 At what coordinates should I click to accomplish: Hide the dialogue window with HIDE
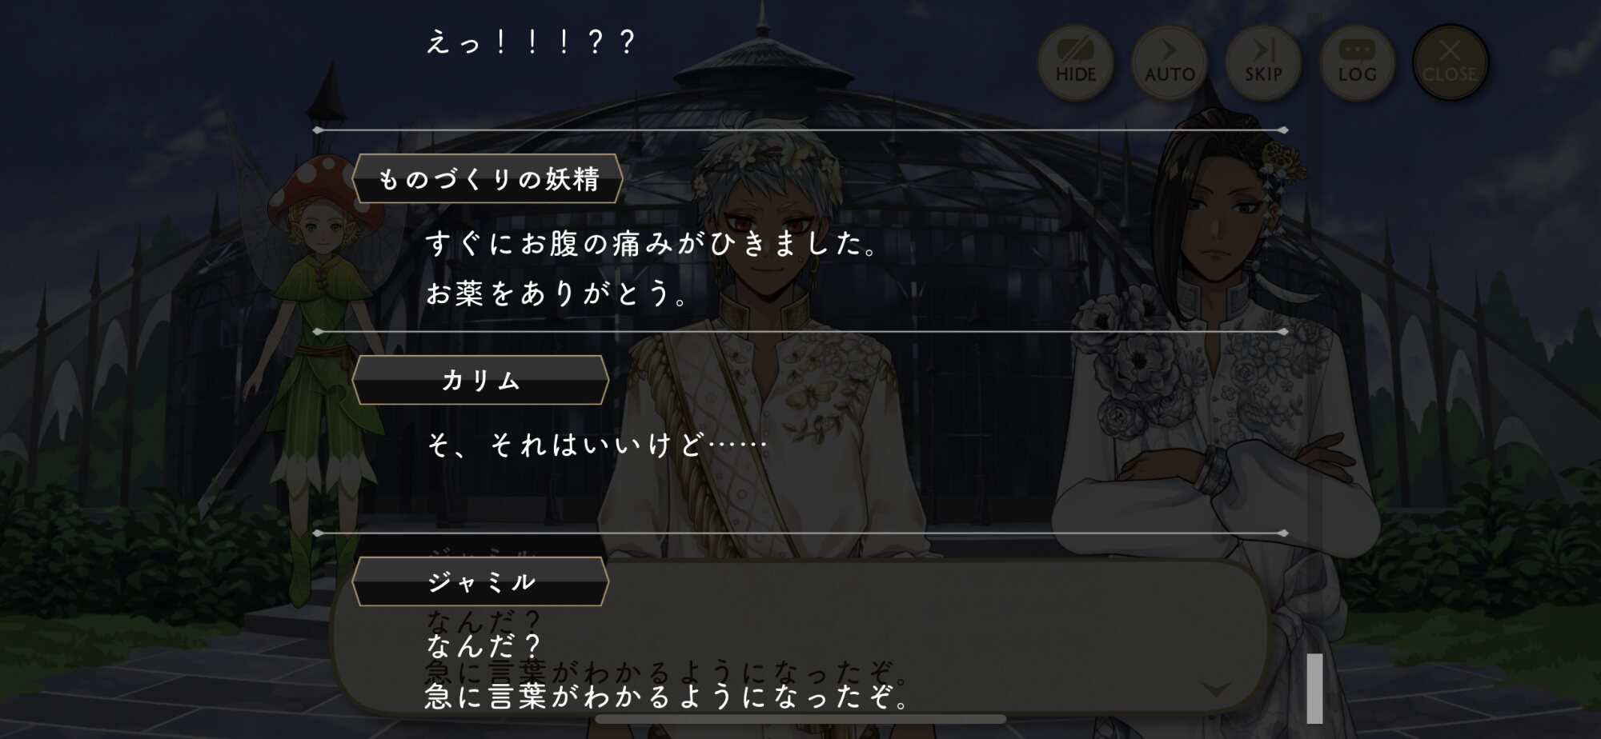tap(1075, 62)
